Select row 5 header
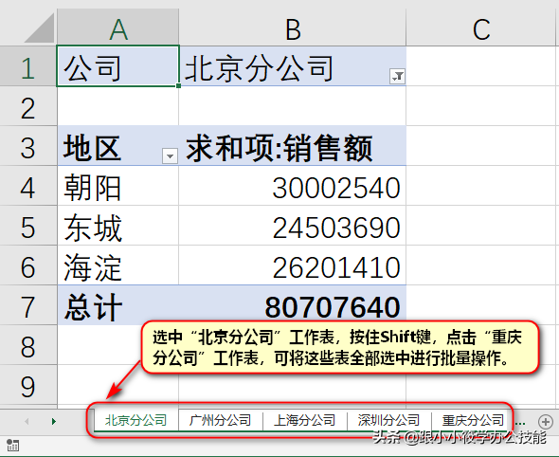The image size is (559, 457). [28, 226]
